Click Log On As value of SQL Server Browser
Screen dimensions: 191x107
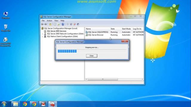[x=138, y=35]
